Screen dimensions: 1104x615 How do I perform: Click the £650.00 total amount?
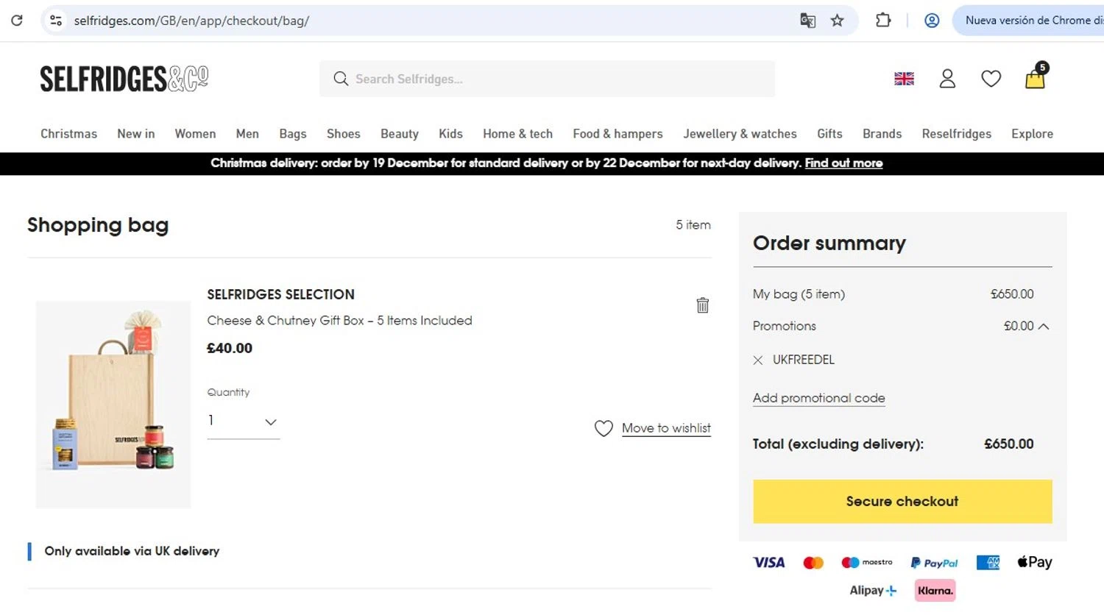[1009, 444]
